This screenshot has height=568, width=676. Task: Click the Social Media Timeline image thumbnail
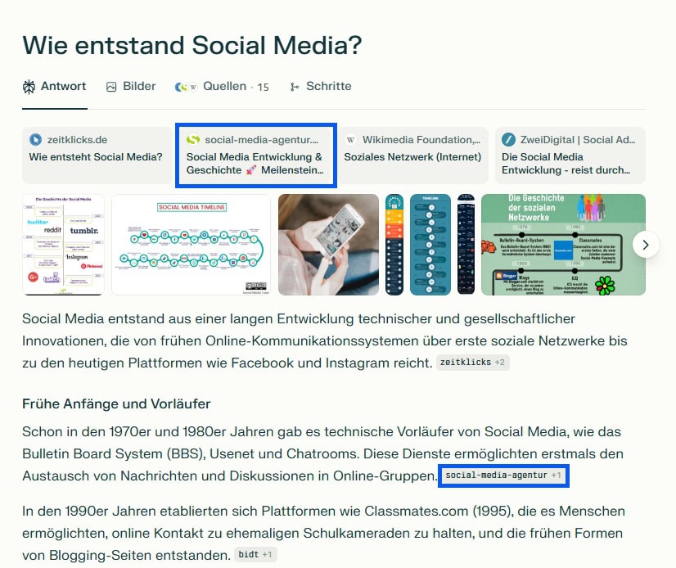[190, 243]
